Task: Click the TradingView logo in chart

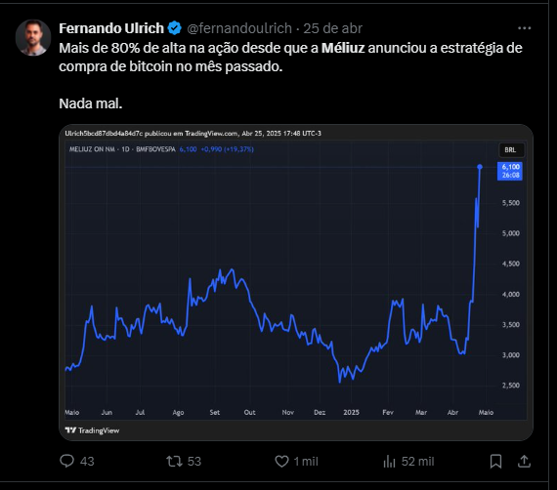Action: click(92, 430)
